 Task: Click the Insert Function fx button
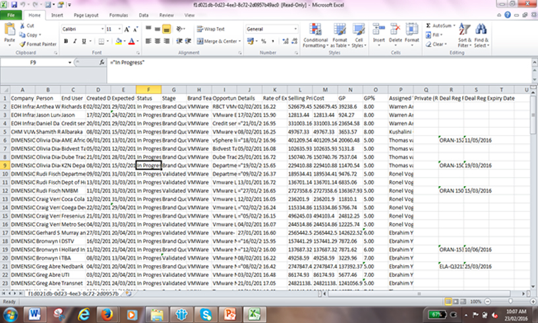(102, 63)
